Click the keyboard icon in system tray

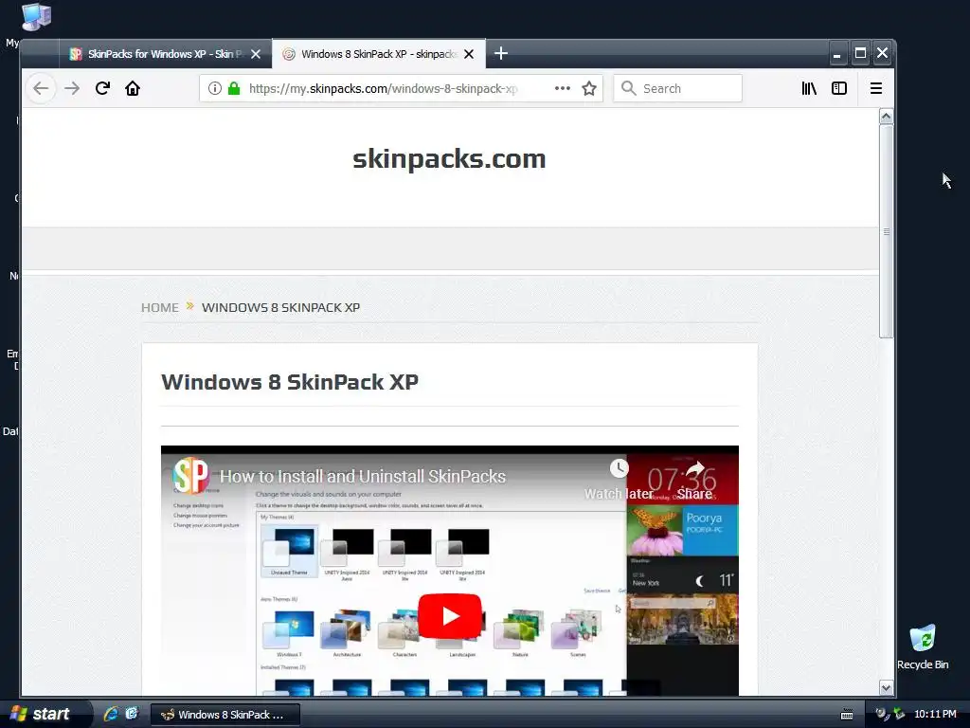pos(847,715)
